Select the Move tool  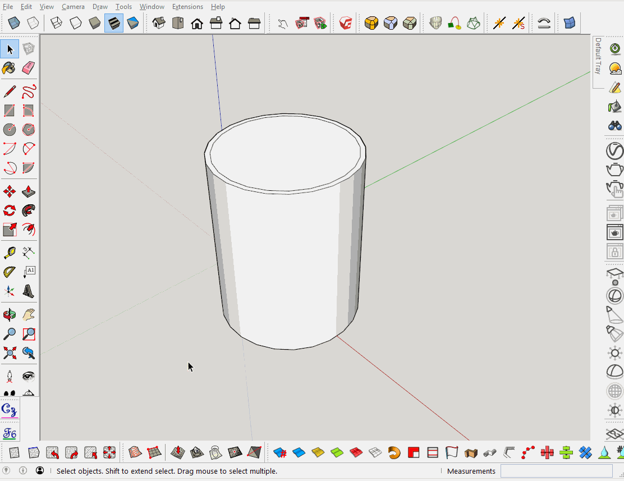9,191
